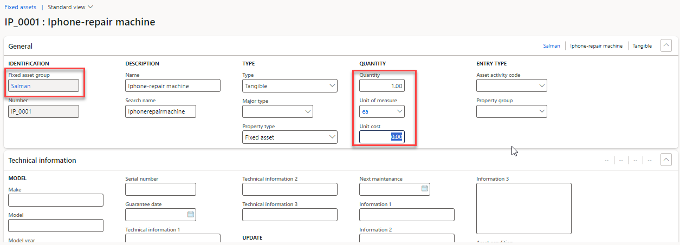Click the page title IP_0001 : Iphone-repair machine
Screen dimensions: 680x245
pyautogui.click(x=80, y=22)
